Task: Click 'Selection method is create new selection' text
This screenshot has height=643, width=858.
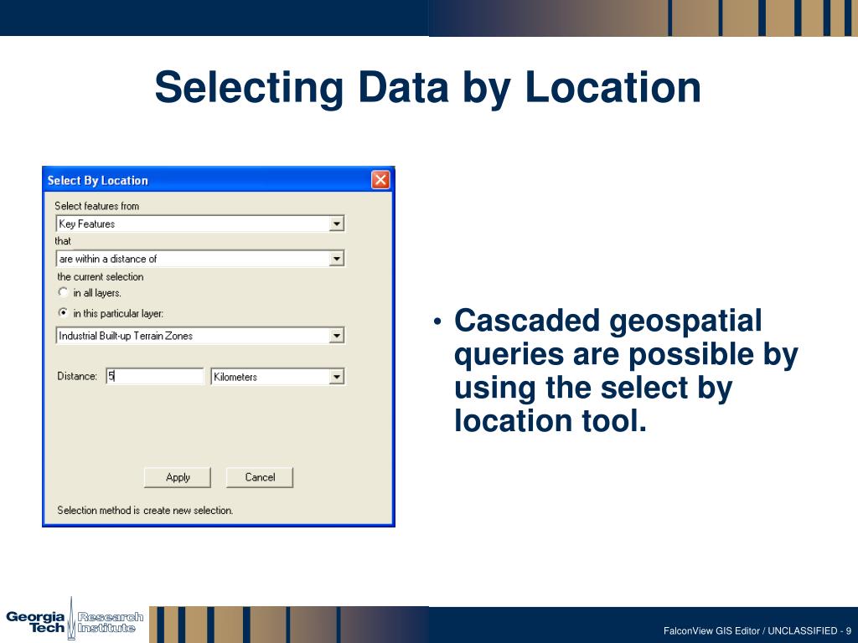Action: (145, 510)
